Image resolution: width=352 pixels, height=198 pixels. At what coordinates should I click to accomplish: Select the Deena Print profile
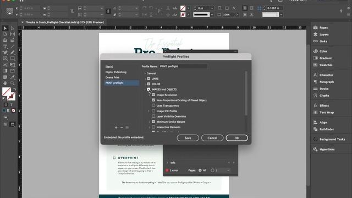pyautogui.click(x=112, y=78)
